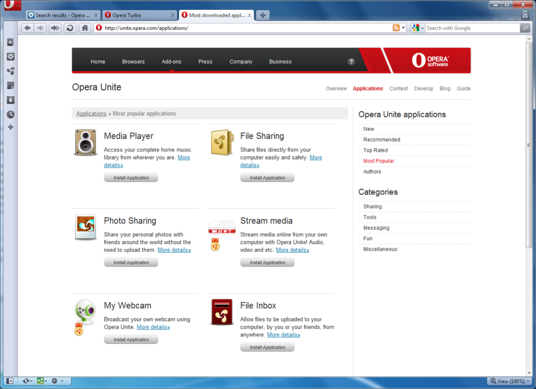The width and height of the screenshot is (536, 389).
Task: Open the Opera Turbo status dropdown
Action: [58, 381]
